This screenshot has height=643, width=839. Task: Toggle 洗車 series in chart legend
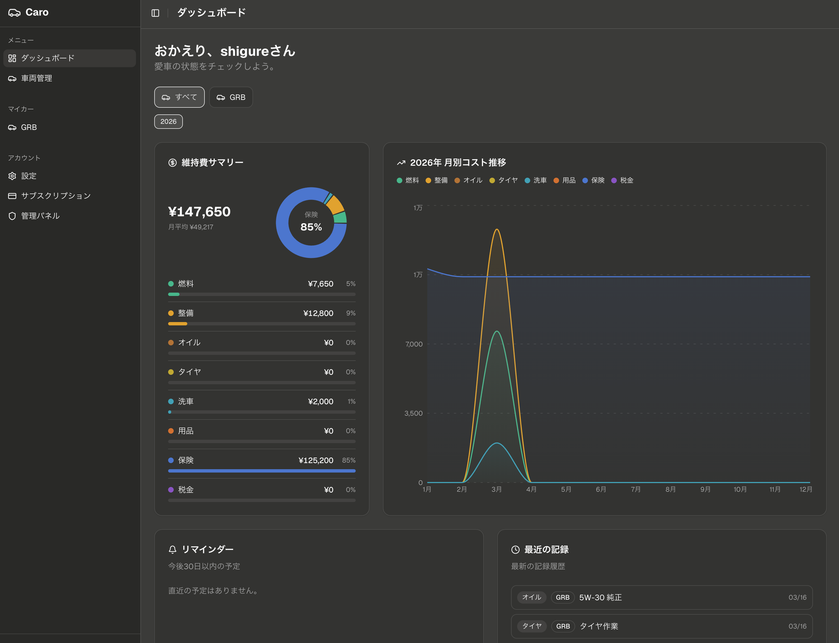pos(535,180)
